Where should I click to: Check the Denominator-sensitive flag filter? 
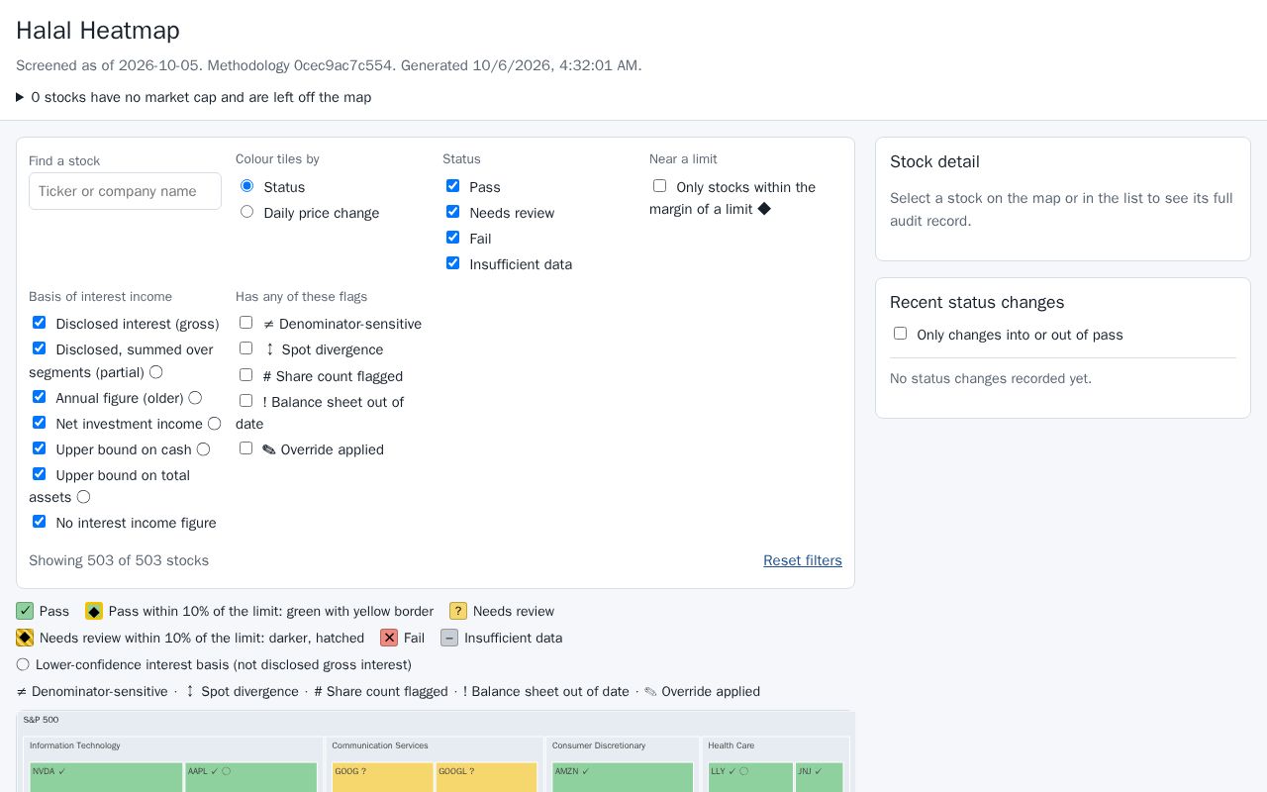pyautogui.click(x=245, y=323)
